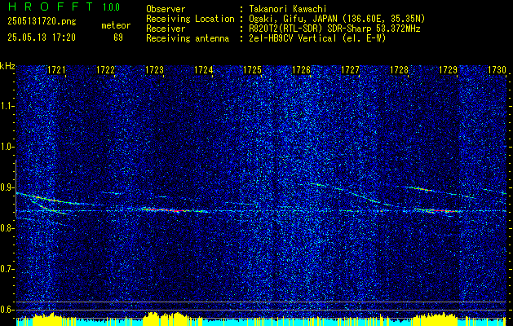Click the 1725 time axis label
The image size is (513, 326).
252,70
